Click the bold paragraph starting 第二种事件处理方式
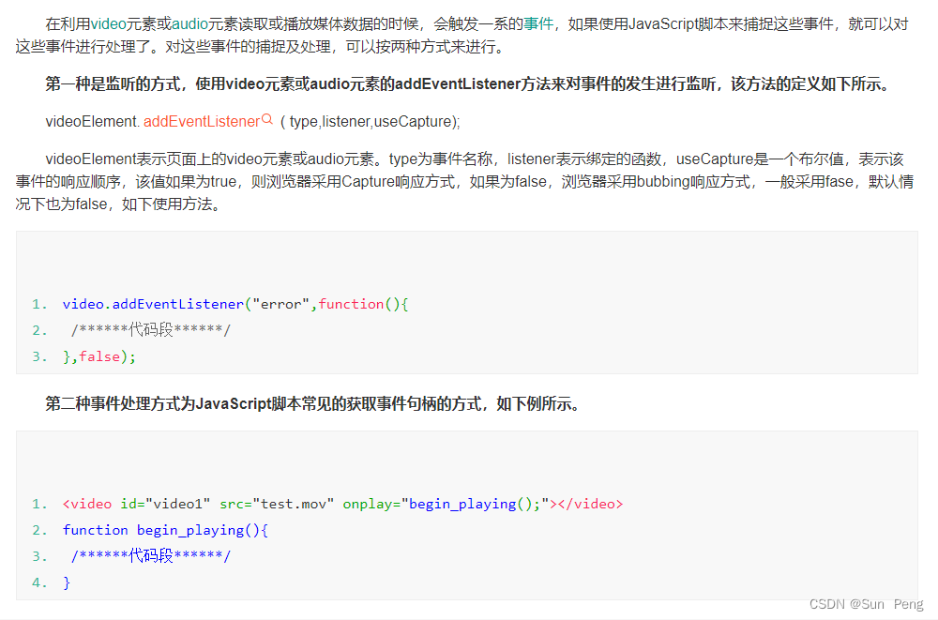This screenshot has width=938, height=620. [x=312, y=404]
